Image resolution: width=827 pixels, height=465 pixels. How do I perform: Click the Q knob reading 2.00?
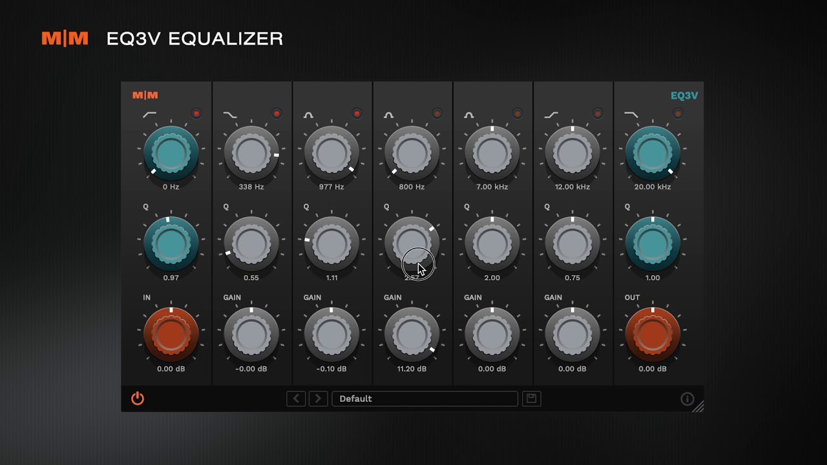point(492,244)
